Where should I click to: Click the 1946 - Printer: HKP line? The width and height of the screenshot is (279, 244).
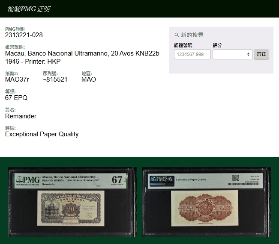coord(33,62)
